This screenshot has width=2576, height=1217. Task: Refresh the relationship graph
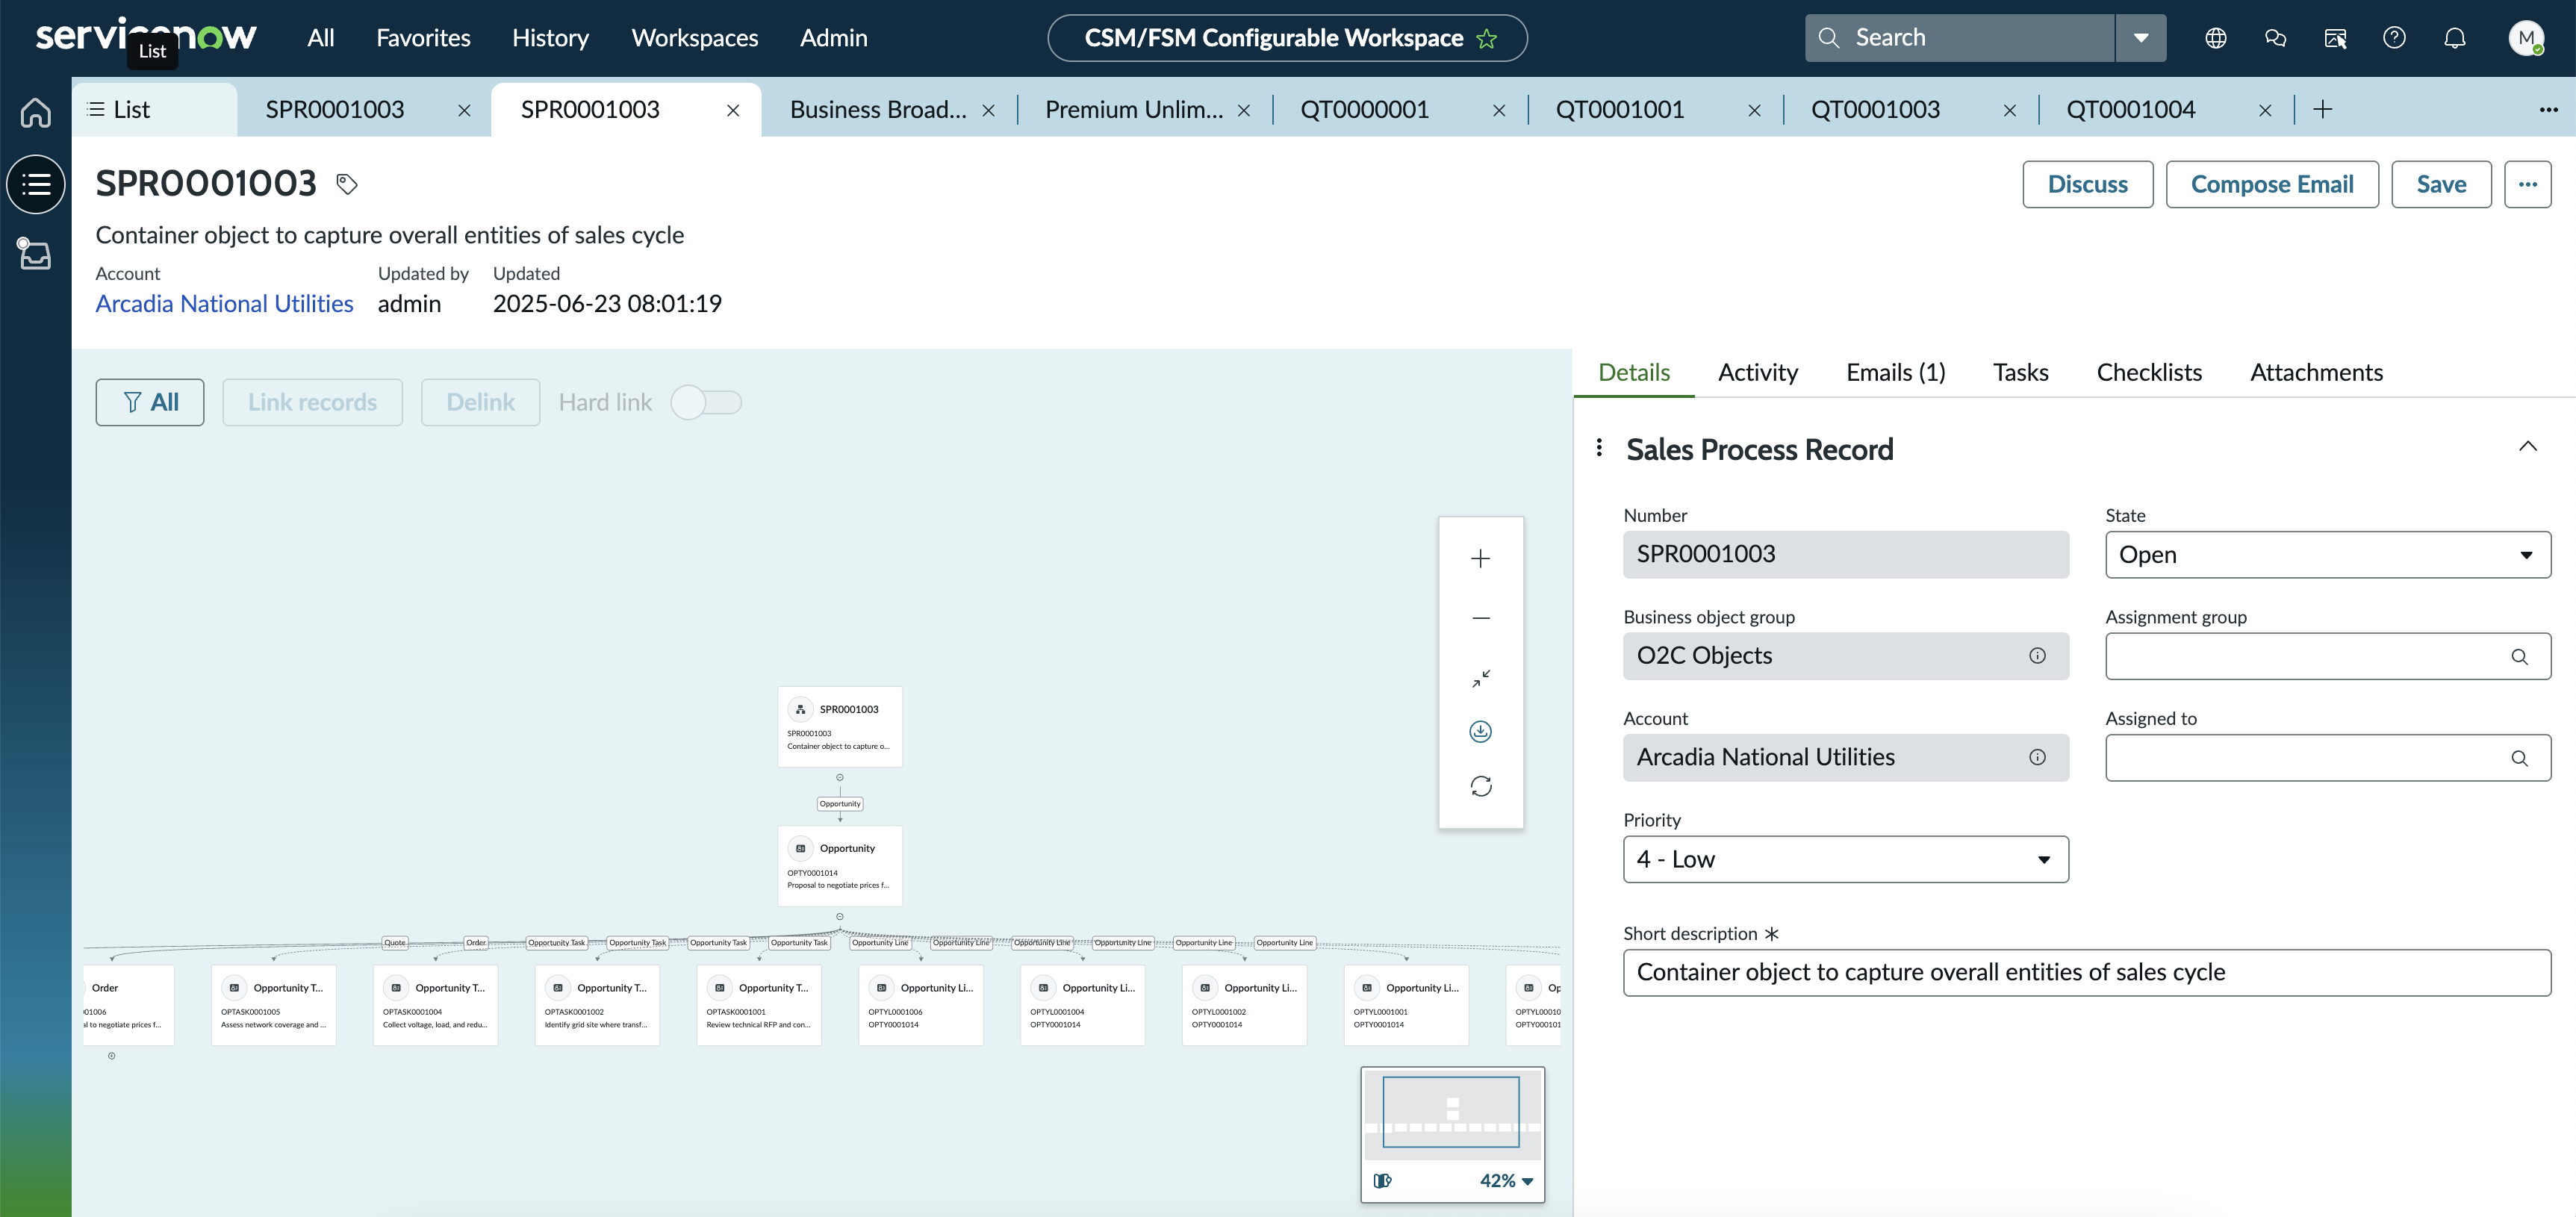[1481, 786]
